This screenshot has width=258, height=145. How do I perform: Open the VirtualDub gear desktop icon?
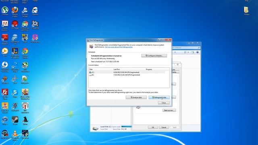tap(35, 25)
